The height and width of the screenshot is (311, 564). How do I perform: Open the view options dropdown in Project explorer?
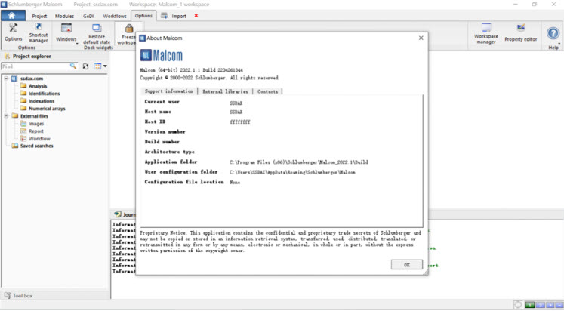pyautogui.click(x=100, y=66)
